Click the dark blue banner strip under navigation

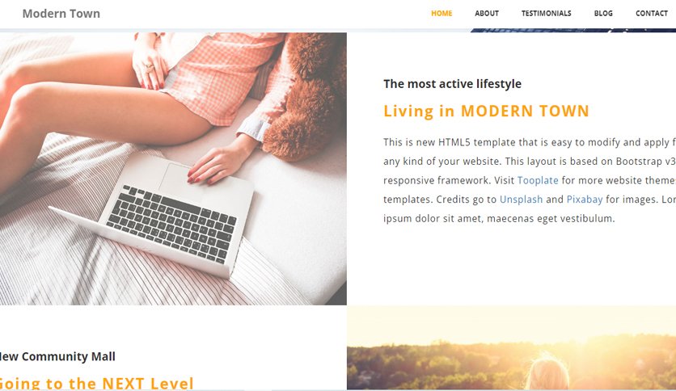pos(573,31)
